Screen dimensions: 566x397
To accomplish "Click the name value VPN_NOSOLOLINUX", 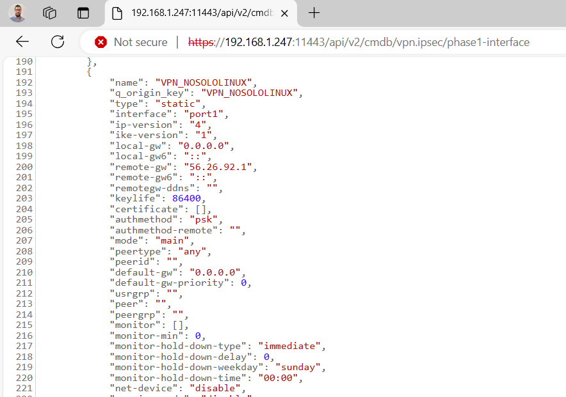I will pos(209,82).
